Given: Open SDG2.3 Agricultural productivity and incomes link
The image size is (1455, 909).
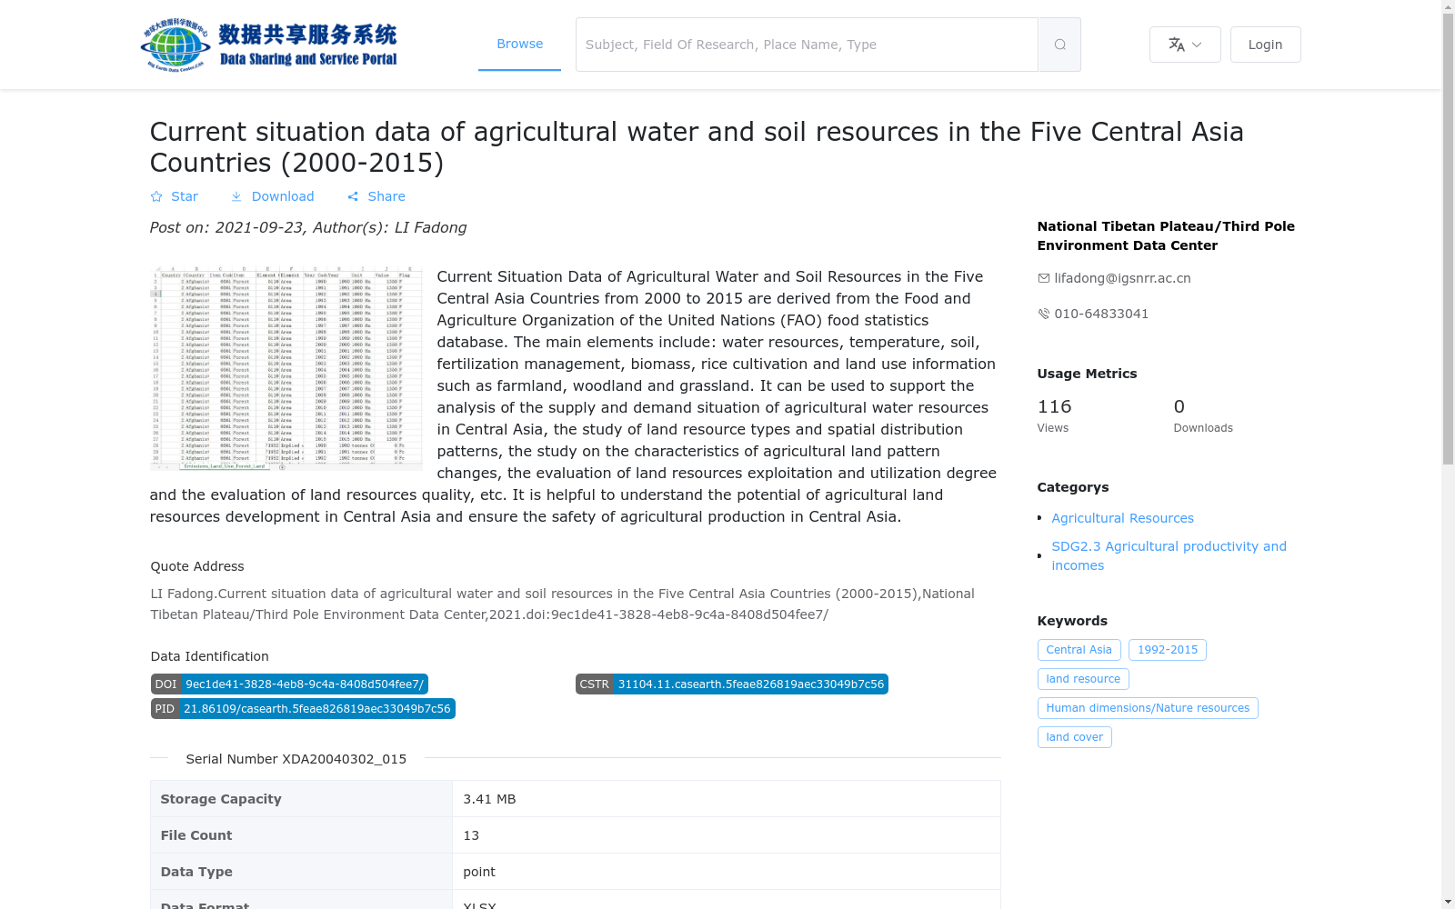Looking at the screenshot, I should click(1169, 555).
